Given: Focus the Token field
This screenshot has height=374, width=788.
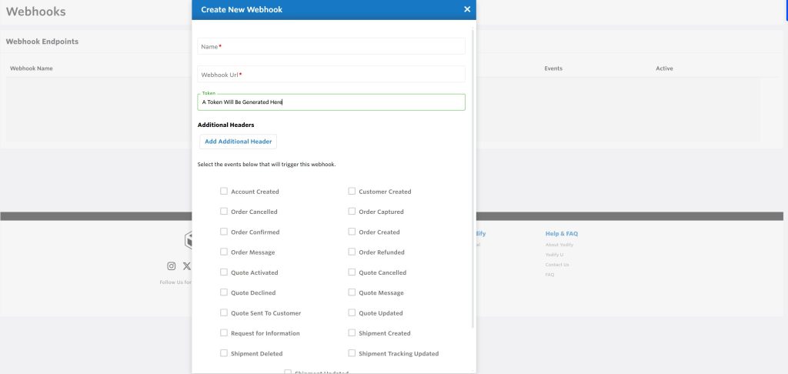Looking at the screenshot, I should click(x=331, y=102).
